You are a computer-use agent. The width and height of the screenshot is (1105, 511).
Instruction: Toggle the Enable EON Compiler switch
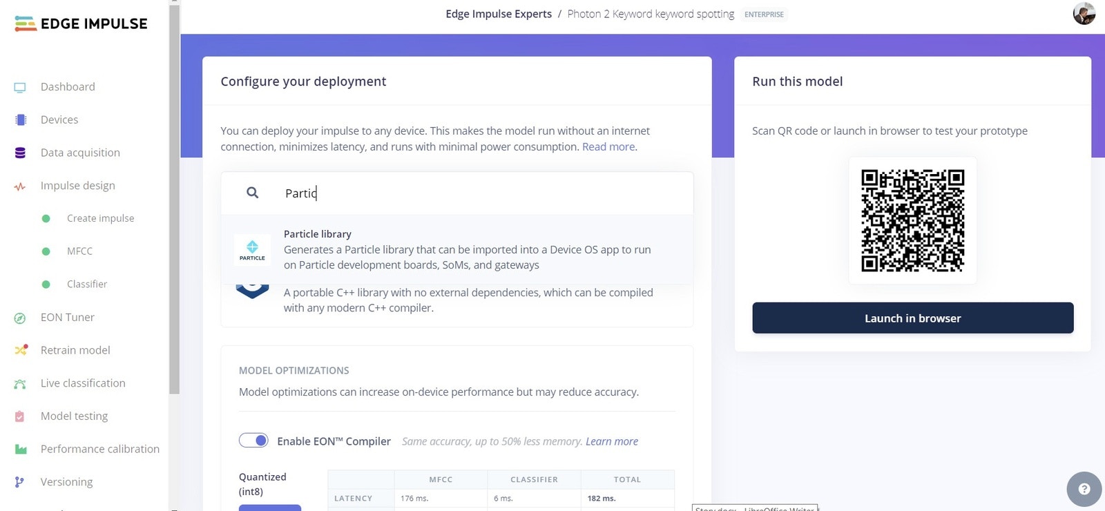point(253,441)
